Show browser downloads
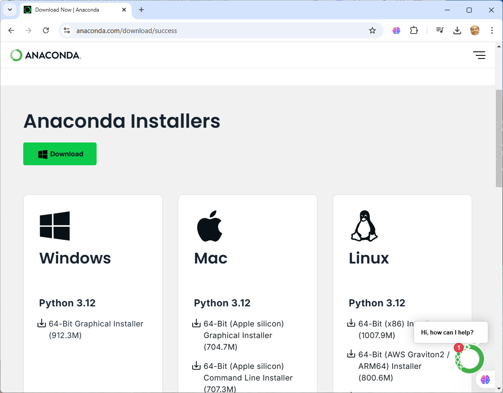The image size is (503, 393). click(x=457, y=30)
